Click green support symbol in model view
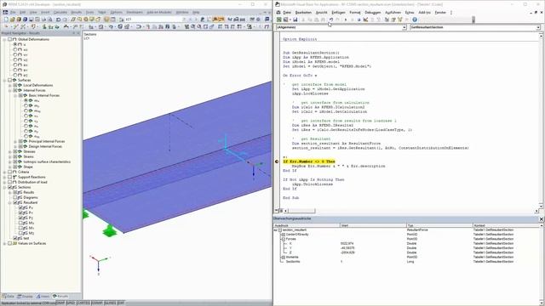This screenshot has width=545, height=306. 110,230
